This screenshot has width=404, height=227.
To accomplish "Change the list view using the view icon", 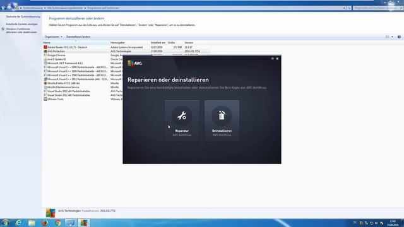I will pyautogui.click(x=387, y=37).
